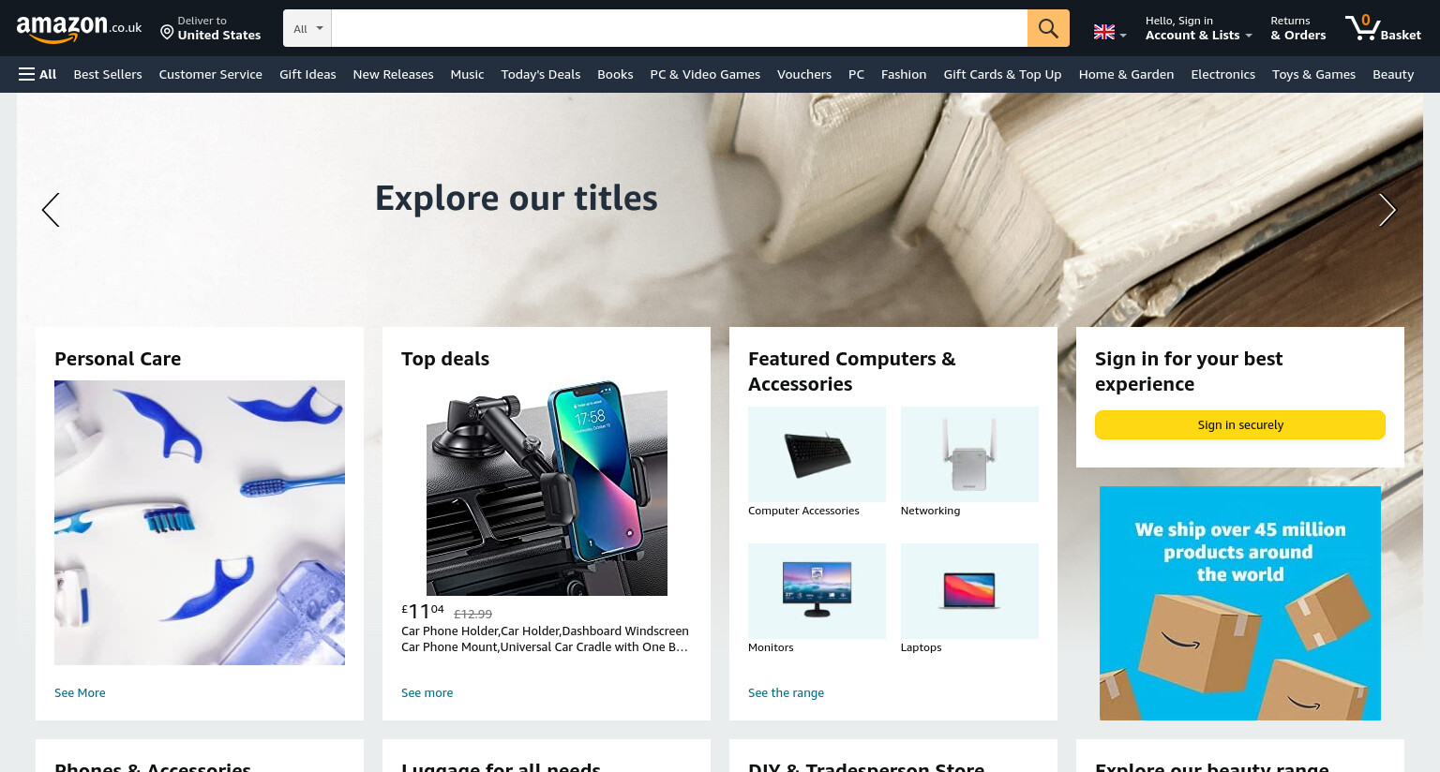
Task: Advance to the next hero banner slide
Action: coord(1387,210)
